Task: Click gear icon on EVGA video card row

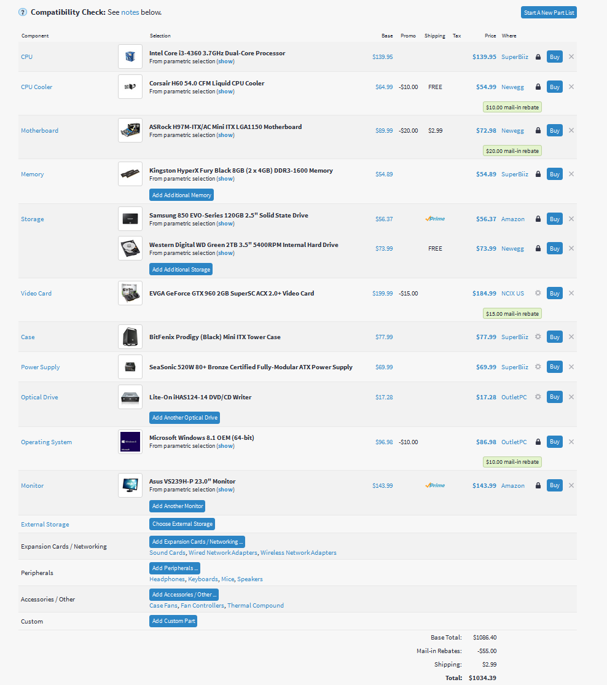Action: 538,293
